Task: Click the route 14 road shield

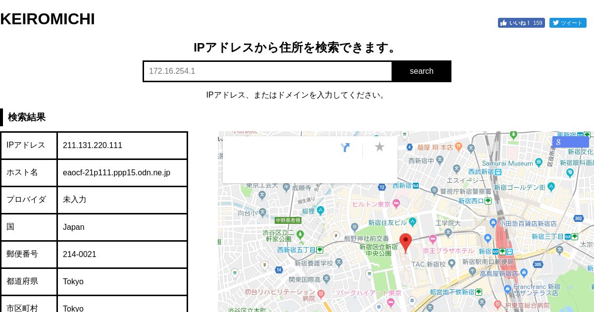Action: 279,270
